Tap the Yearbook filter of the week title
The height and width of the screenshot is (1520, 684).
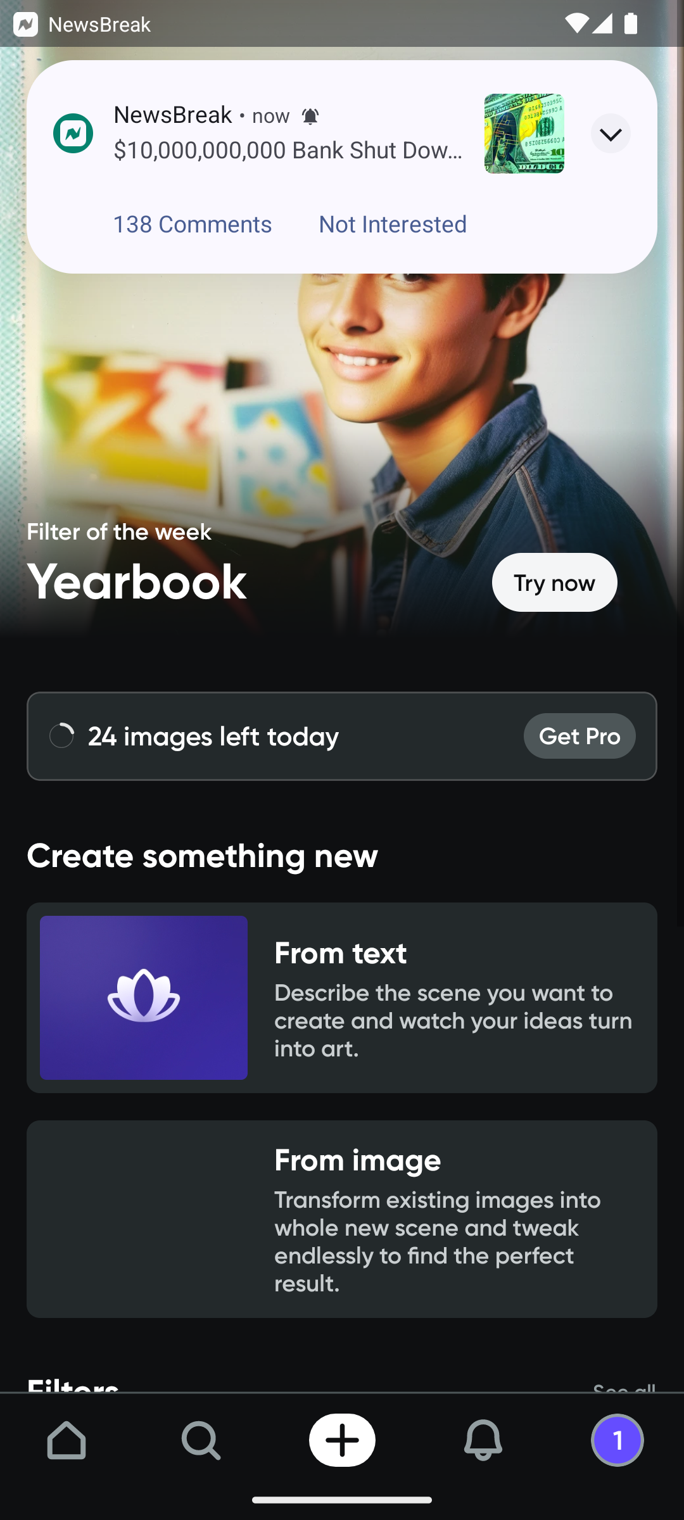(137, 582)
